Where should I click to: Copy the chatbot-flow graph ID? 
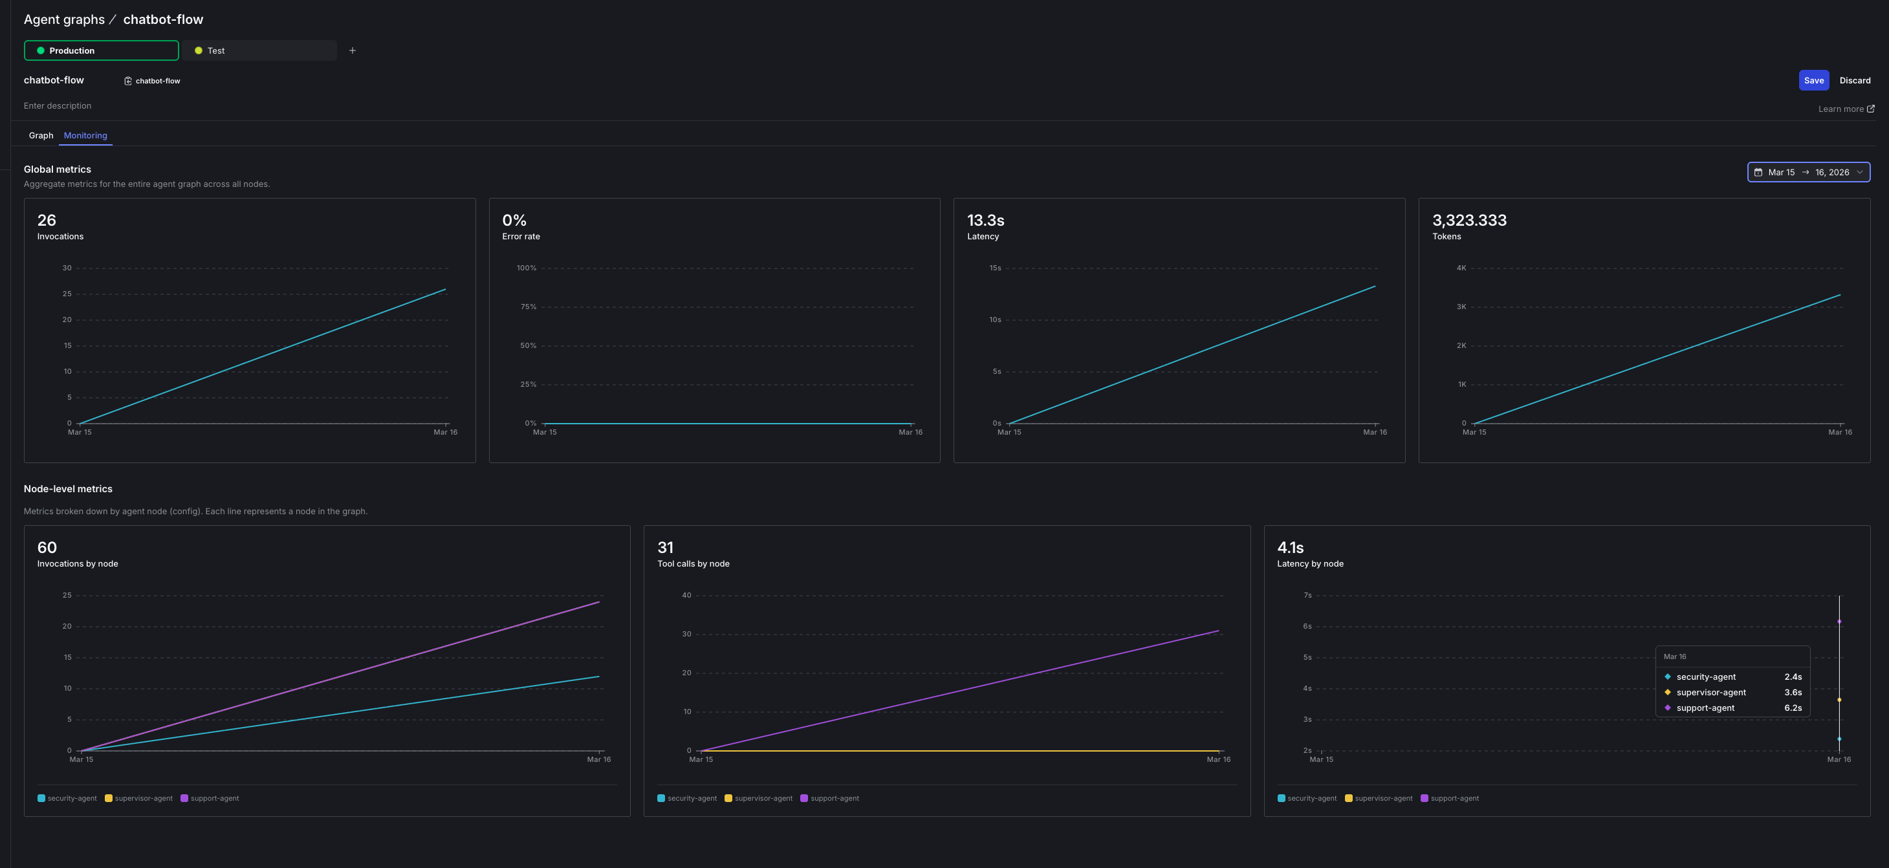pos(127,81)
